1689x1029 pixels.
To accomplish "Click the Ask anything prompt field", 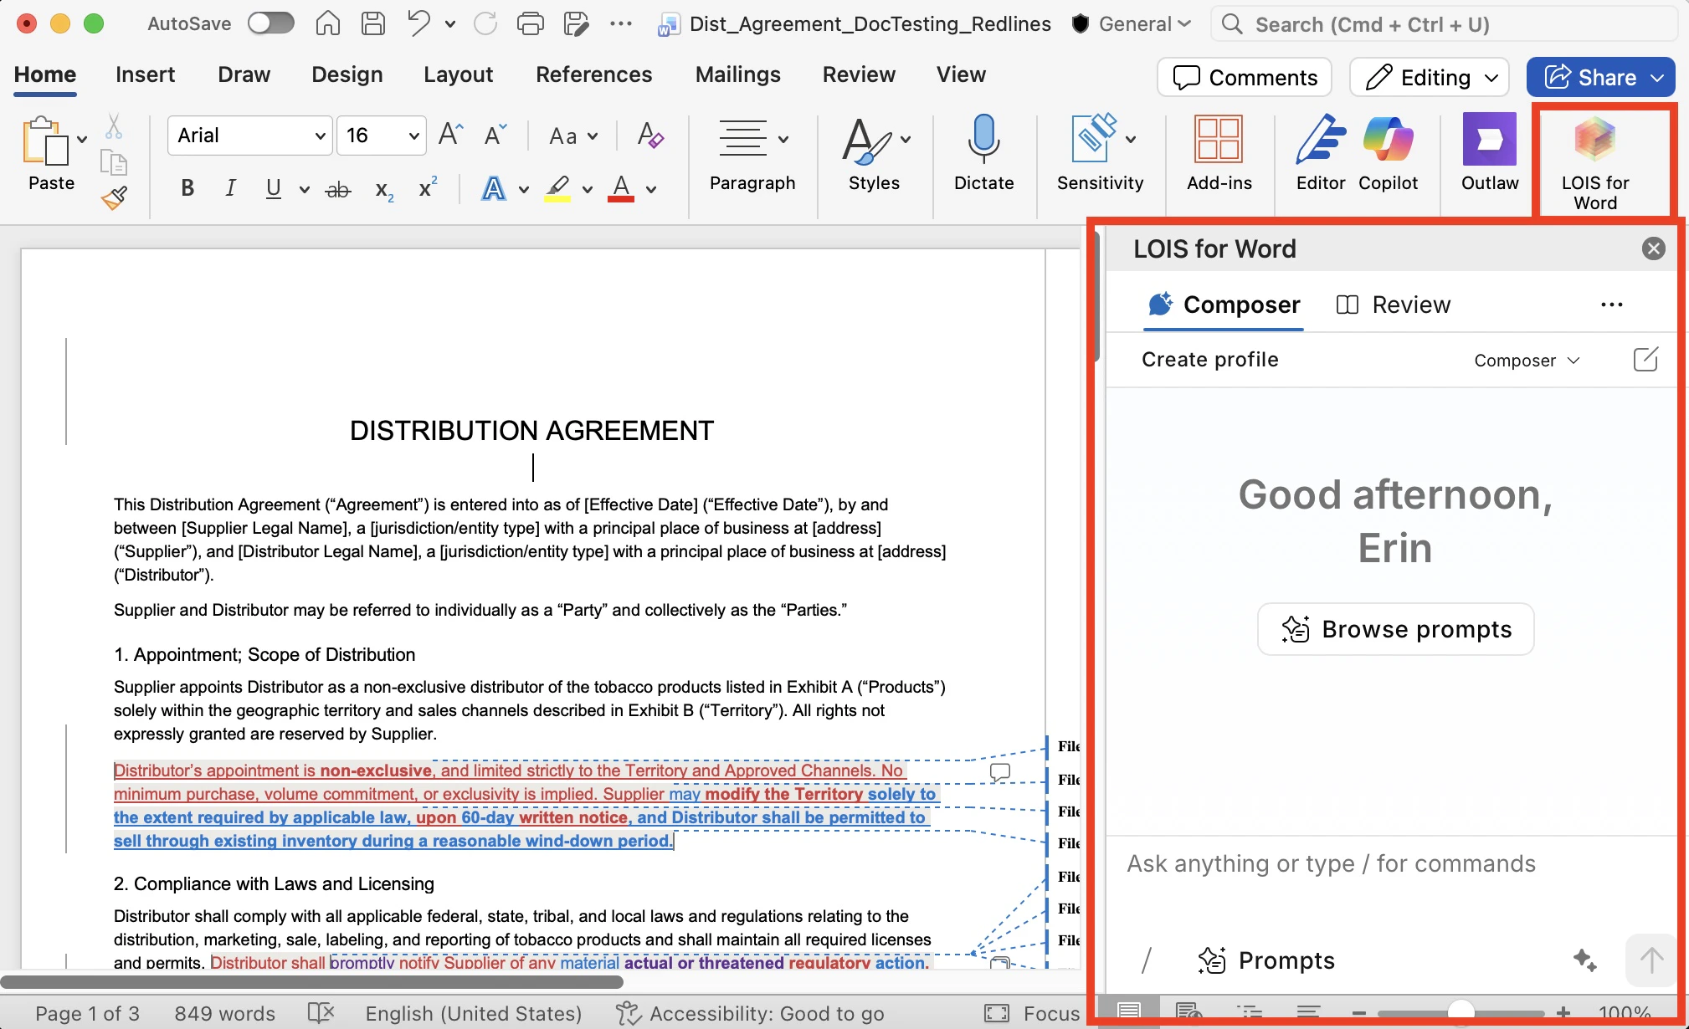I will pyautogui.click(x=1392, y=863).
